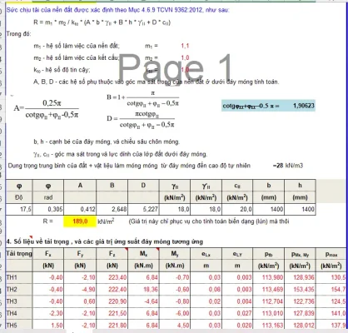The width and height of the screenshot is (348, 333).
Task: Select the Fx column header
Action: [x=48, y=254]
